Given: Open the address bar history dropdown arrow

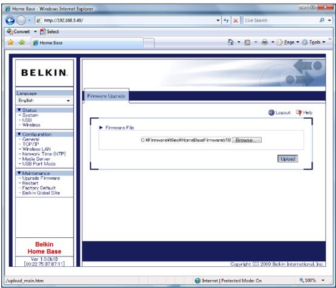Looking at the screenshot, I should pos(218,21).
